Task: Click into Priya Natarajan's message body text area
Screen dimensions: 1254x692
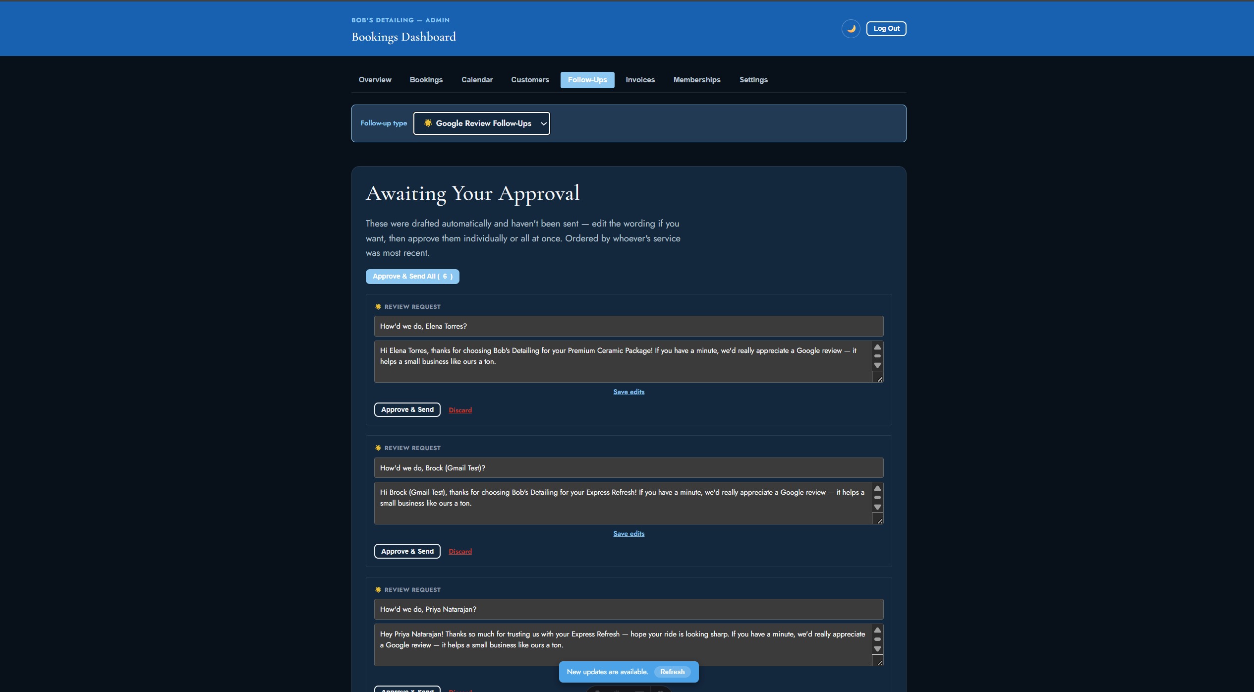Action: tap(623, 645)
